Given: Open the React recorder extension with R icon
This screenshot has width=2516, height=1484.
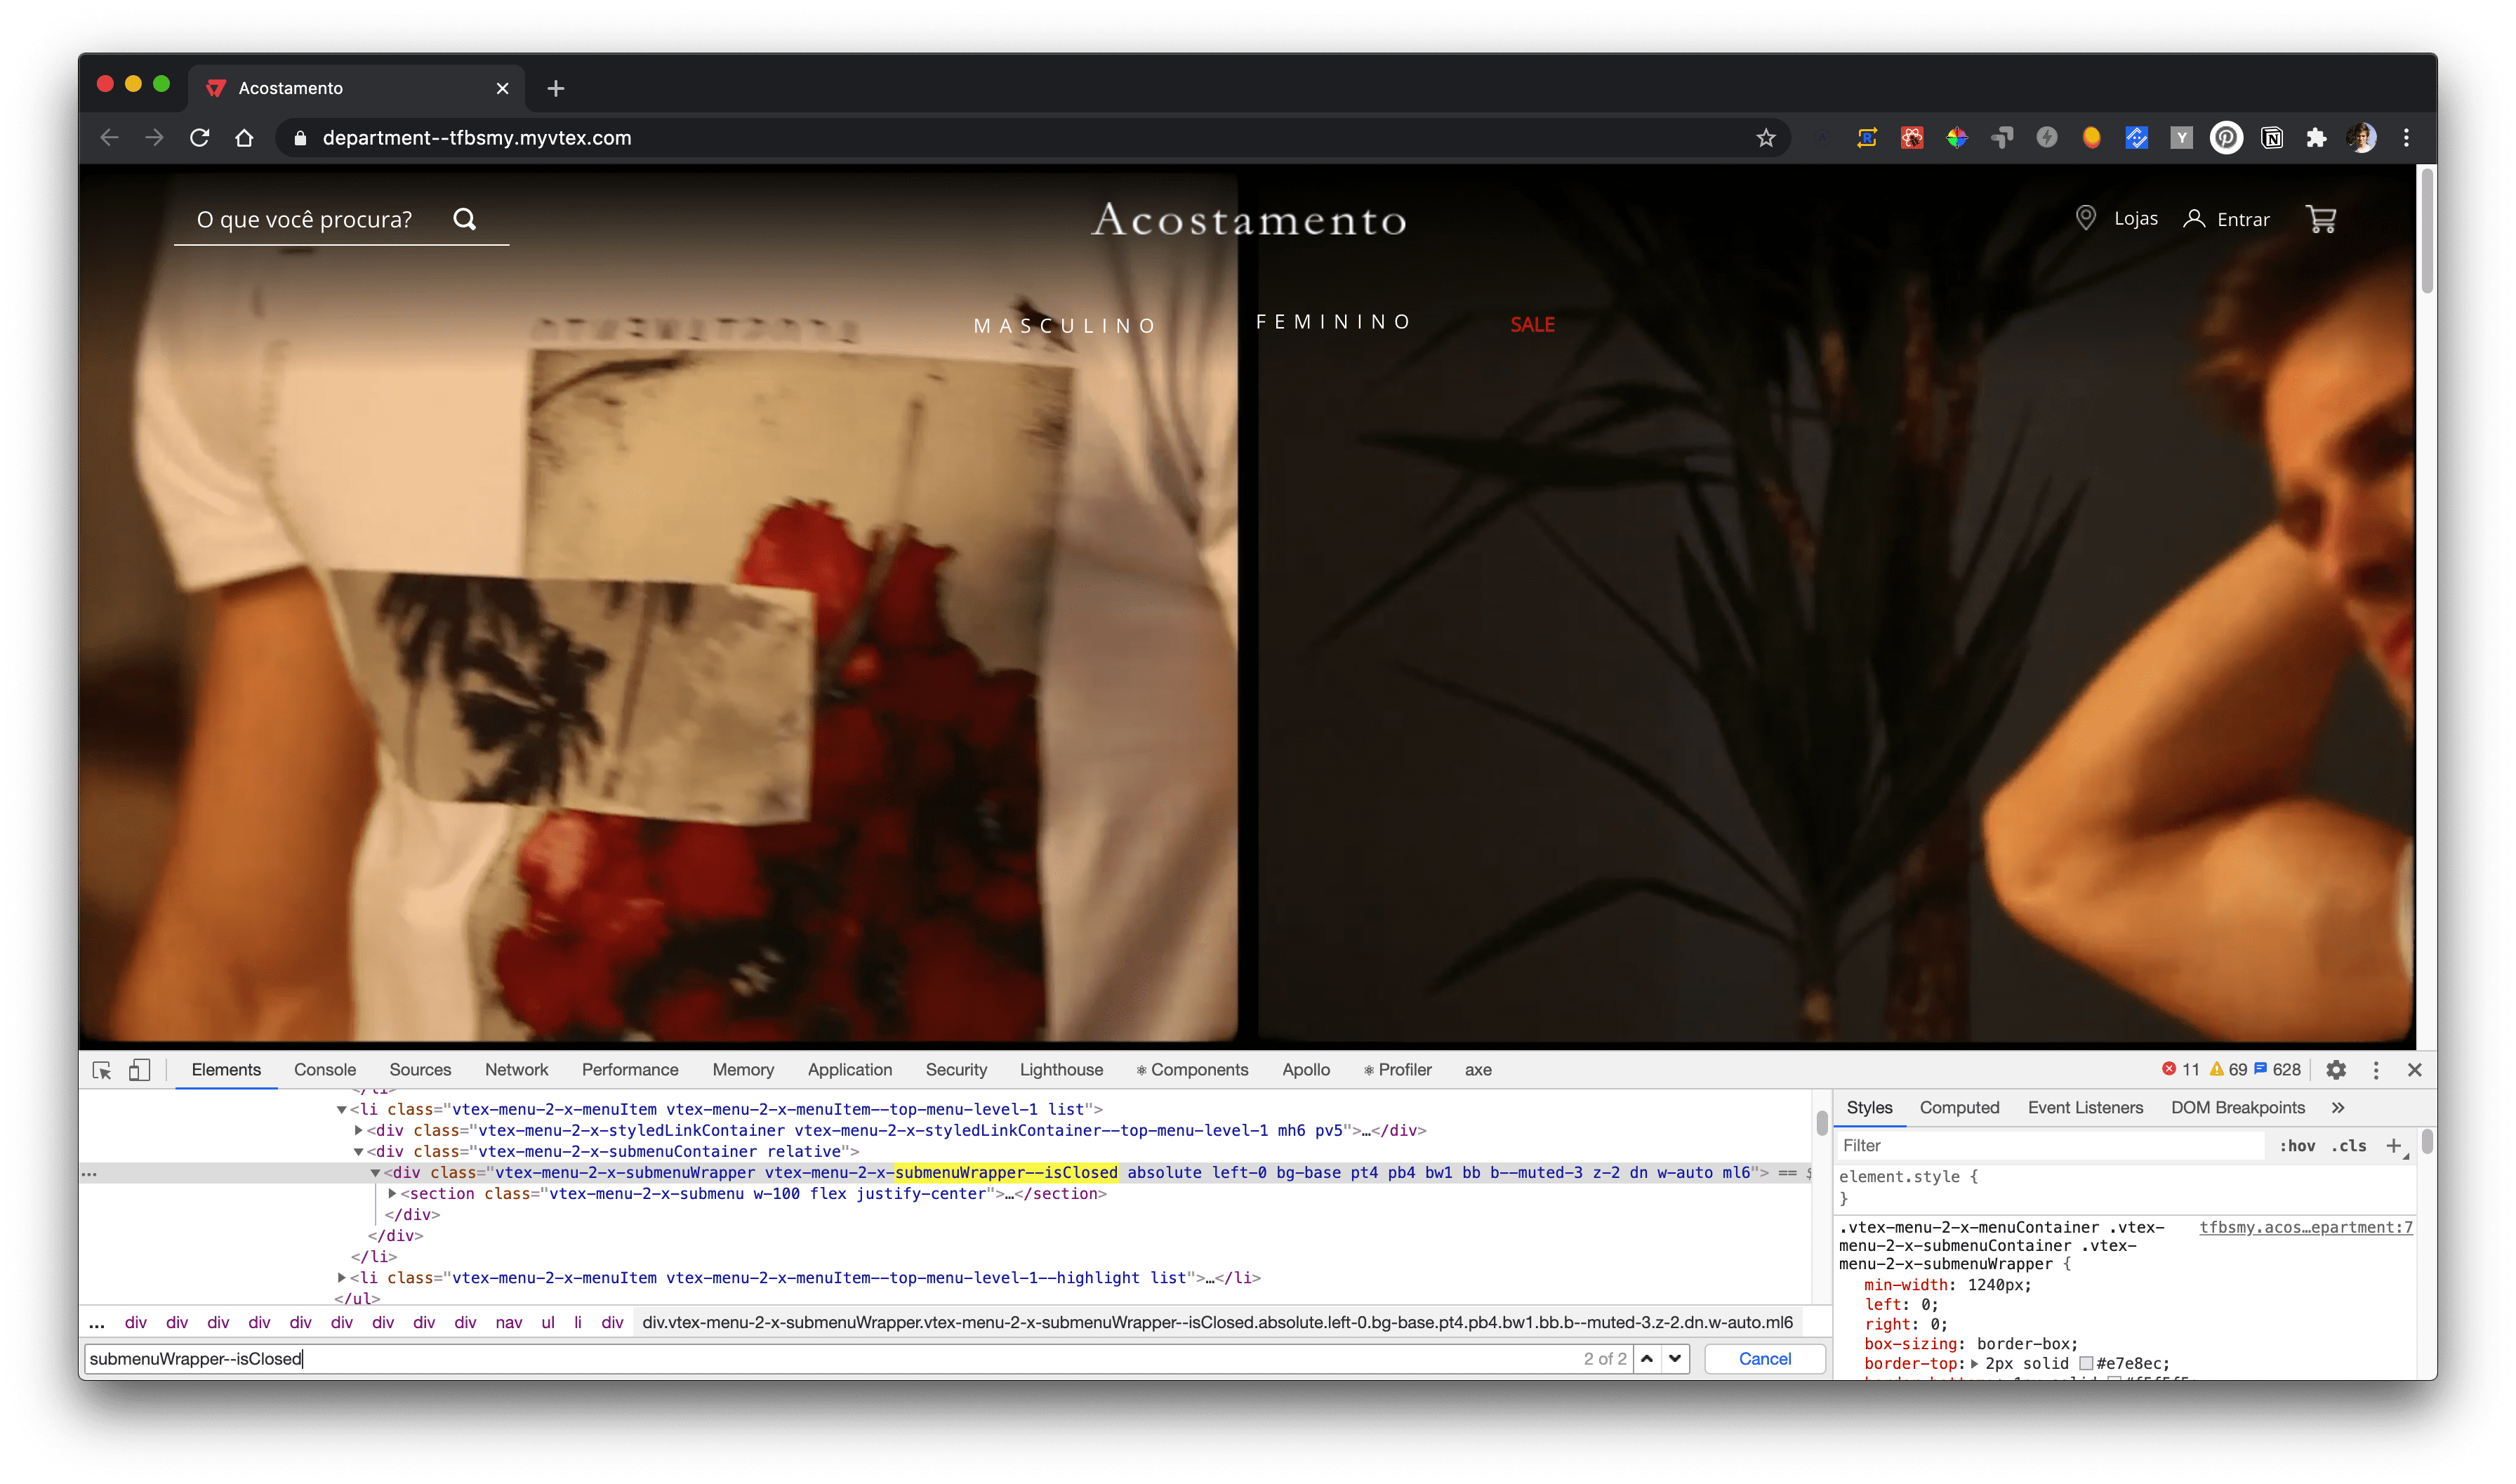Looking at the screenshot, I should (x=1867, y=138).
